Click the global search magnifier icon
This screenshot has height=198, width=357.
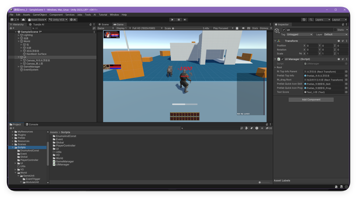point(311,20)
